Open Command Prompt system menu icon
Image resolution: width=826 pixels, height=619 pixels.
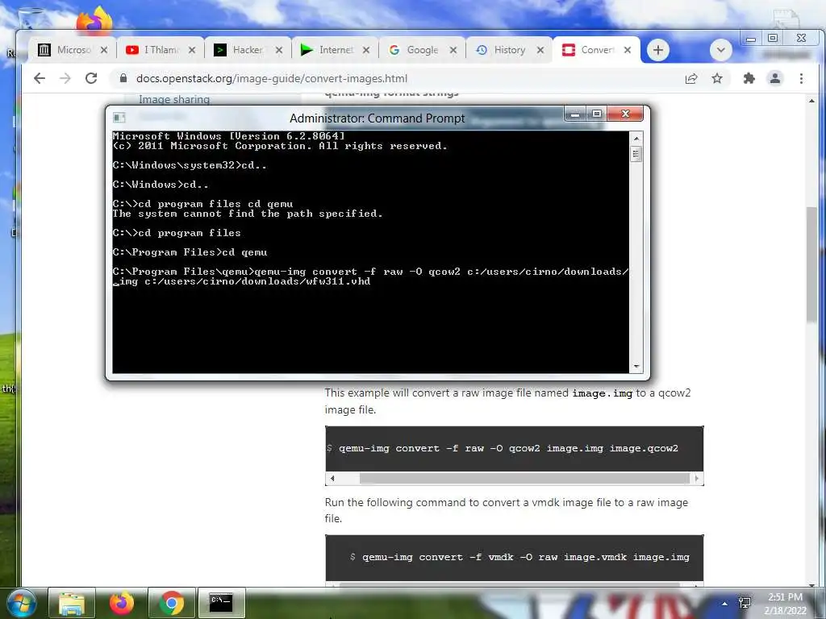point(119,118)
